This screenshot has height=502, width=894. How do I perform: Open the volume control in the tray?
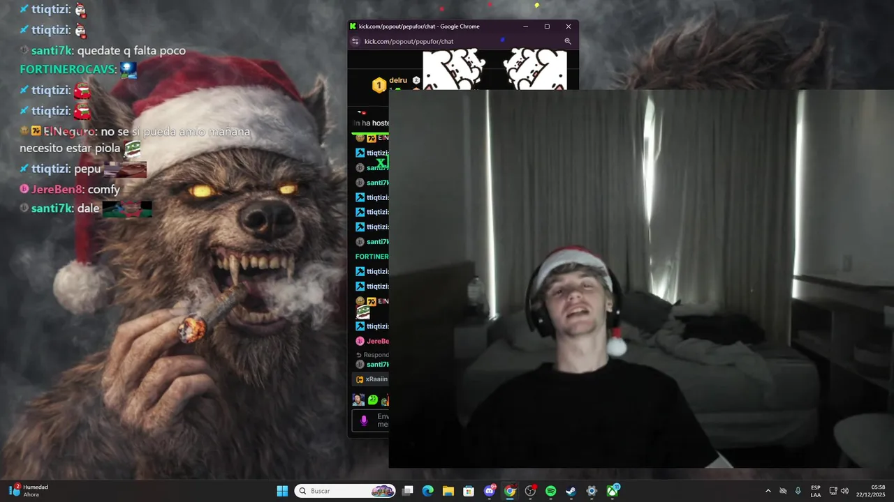point(844,491)
